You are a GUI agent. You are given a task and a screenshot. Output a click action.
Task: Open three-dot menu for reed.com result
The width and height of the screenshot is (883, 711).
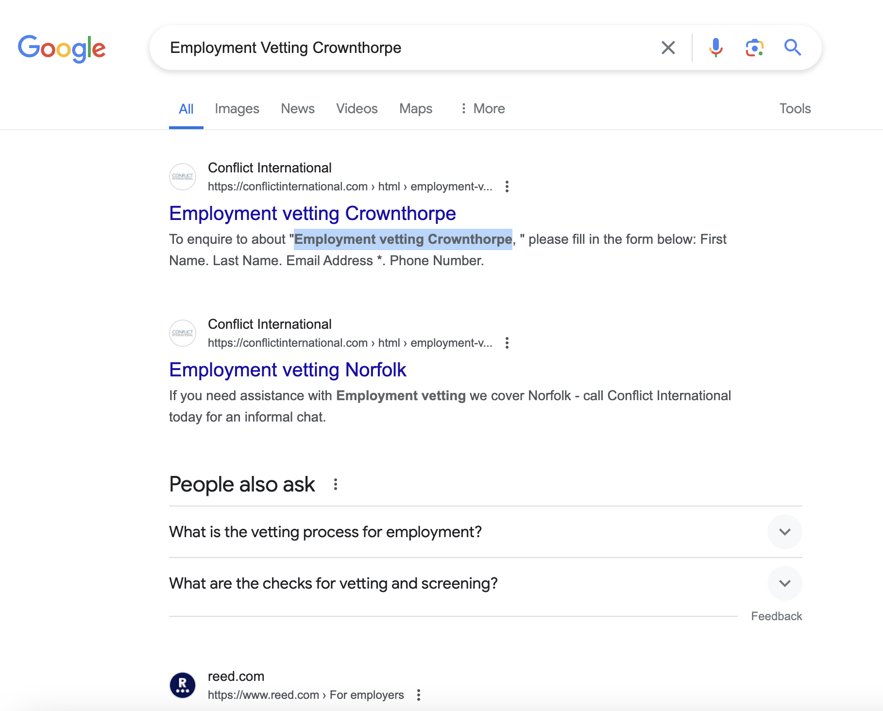click(419, 695)
